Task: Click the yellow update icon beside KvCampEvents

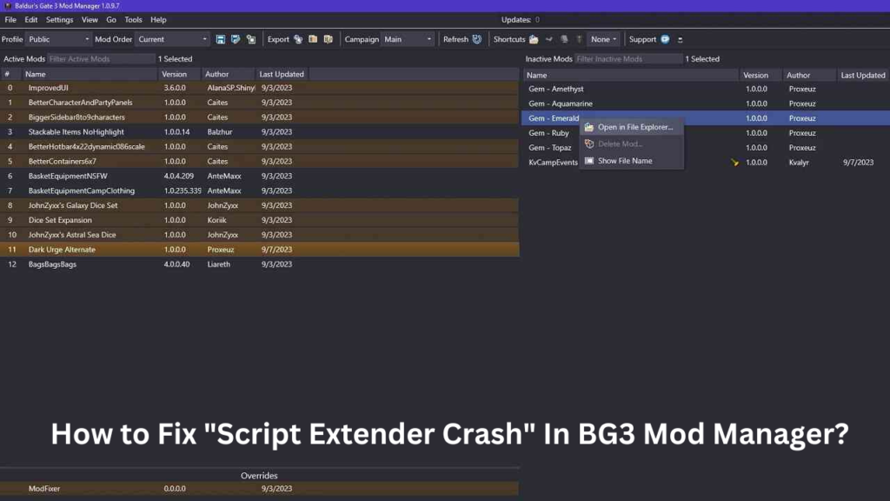Action: 734,162
